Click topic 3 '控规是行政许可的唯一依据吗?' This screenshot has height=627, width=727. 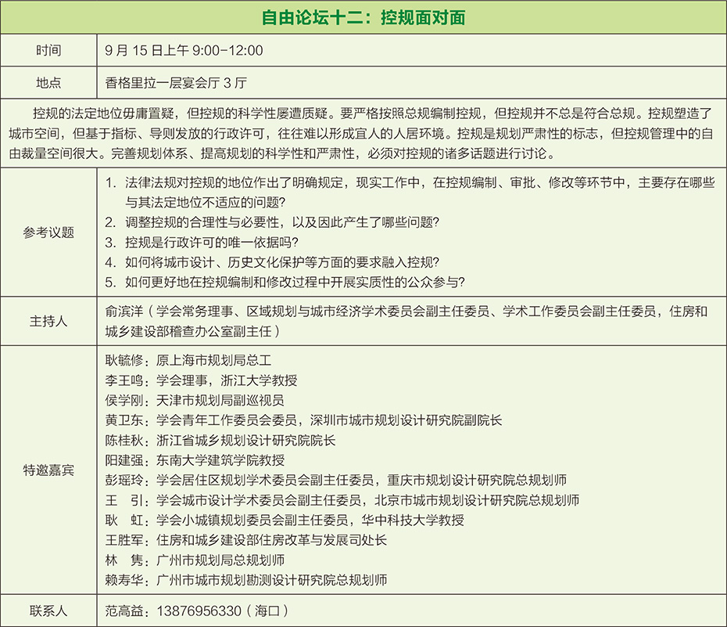[x=211, y=242]
